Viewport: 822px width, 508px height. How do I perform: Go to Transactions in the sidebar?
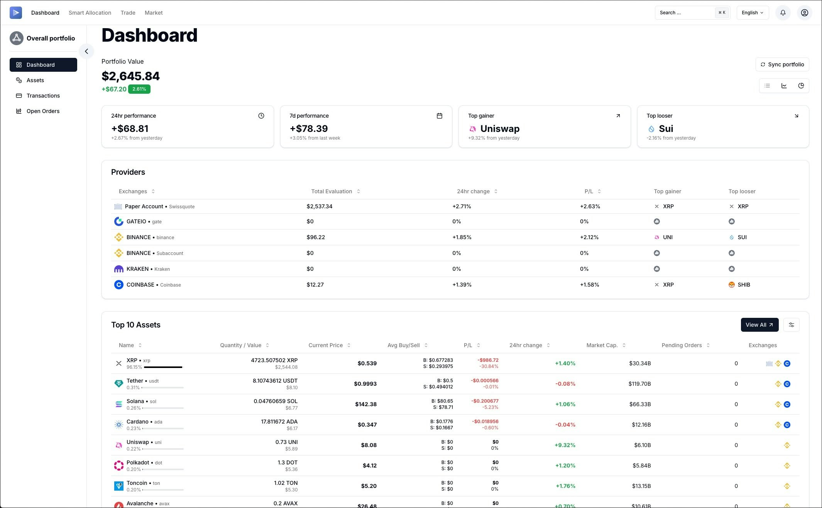[x=43, y=96]
